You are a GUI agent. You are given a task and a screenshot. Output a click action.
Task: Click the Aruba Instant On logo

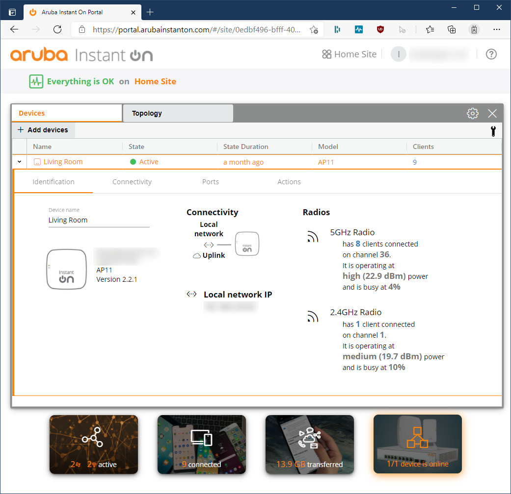click(81, 55)
